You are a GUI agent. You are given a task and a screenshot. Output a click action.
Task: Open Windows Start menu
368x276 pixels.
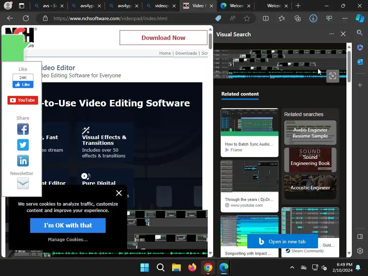[x=144, y=267]
